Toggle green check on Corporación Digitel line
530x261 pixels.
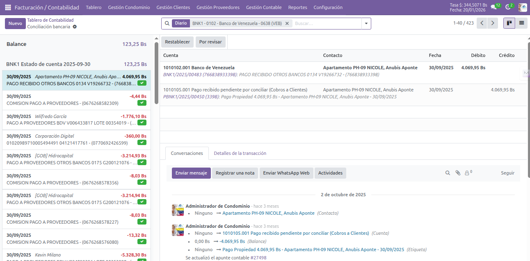[x=142, y=143]
